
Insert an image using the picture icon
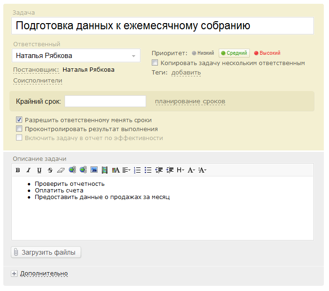(x=94, y=170)
